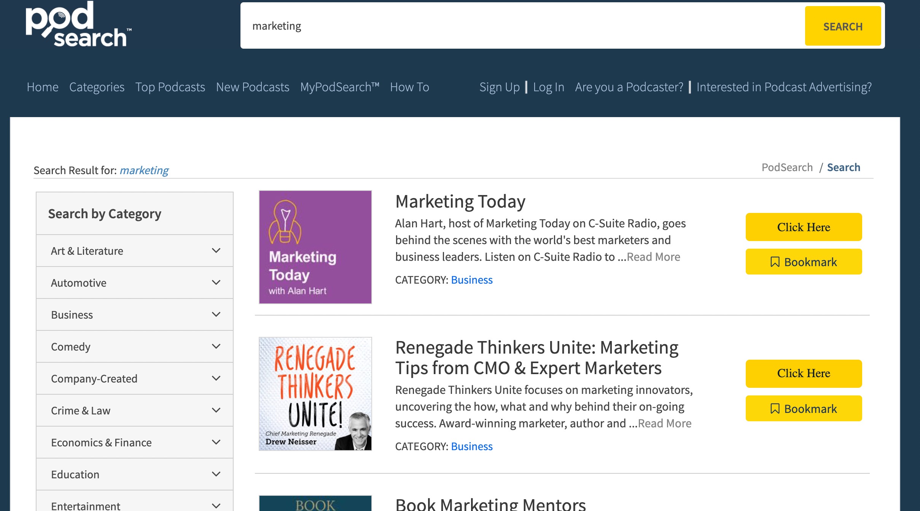The width and height of the screenshot is (920, 511).
Task: Open Categories in navigation bar
Action: (x=97, y=87)
